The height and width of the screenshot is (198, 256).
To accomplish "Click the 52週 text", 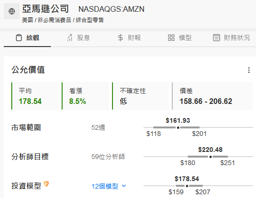I will coord(98,127).
